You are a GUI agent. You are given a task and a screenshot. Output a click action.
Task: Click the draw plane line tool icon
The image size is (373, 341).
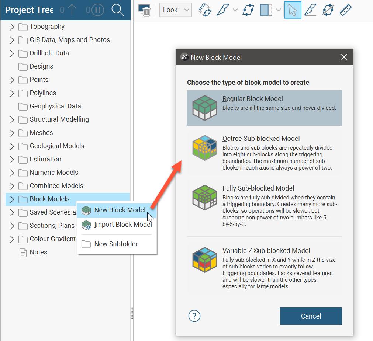coord(328,10)
